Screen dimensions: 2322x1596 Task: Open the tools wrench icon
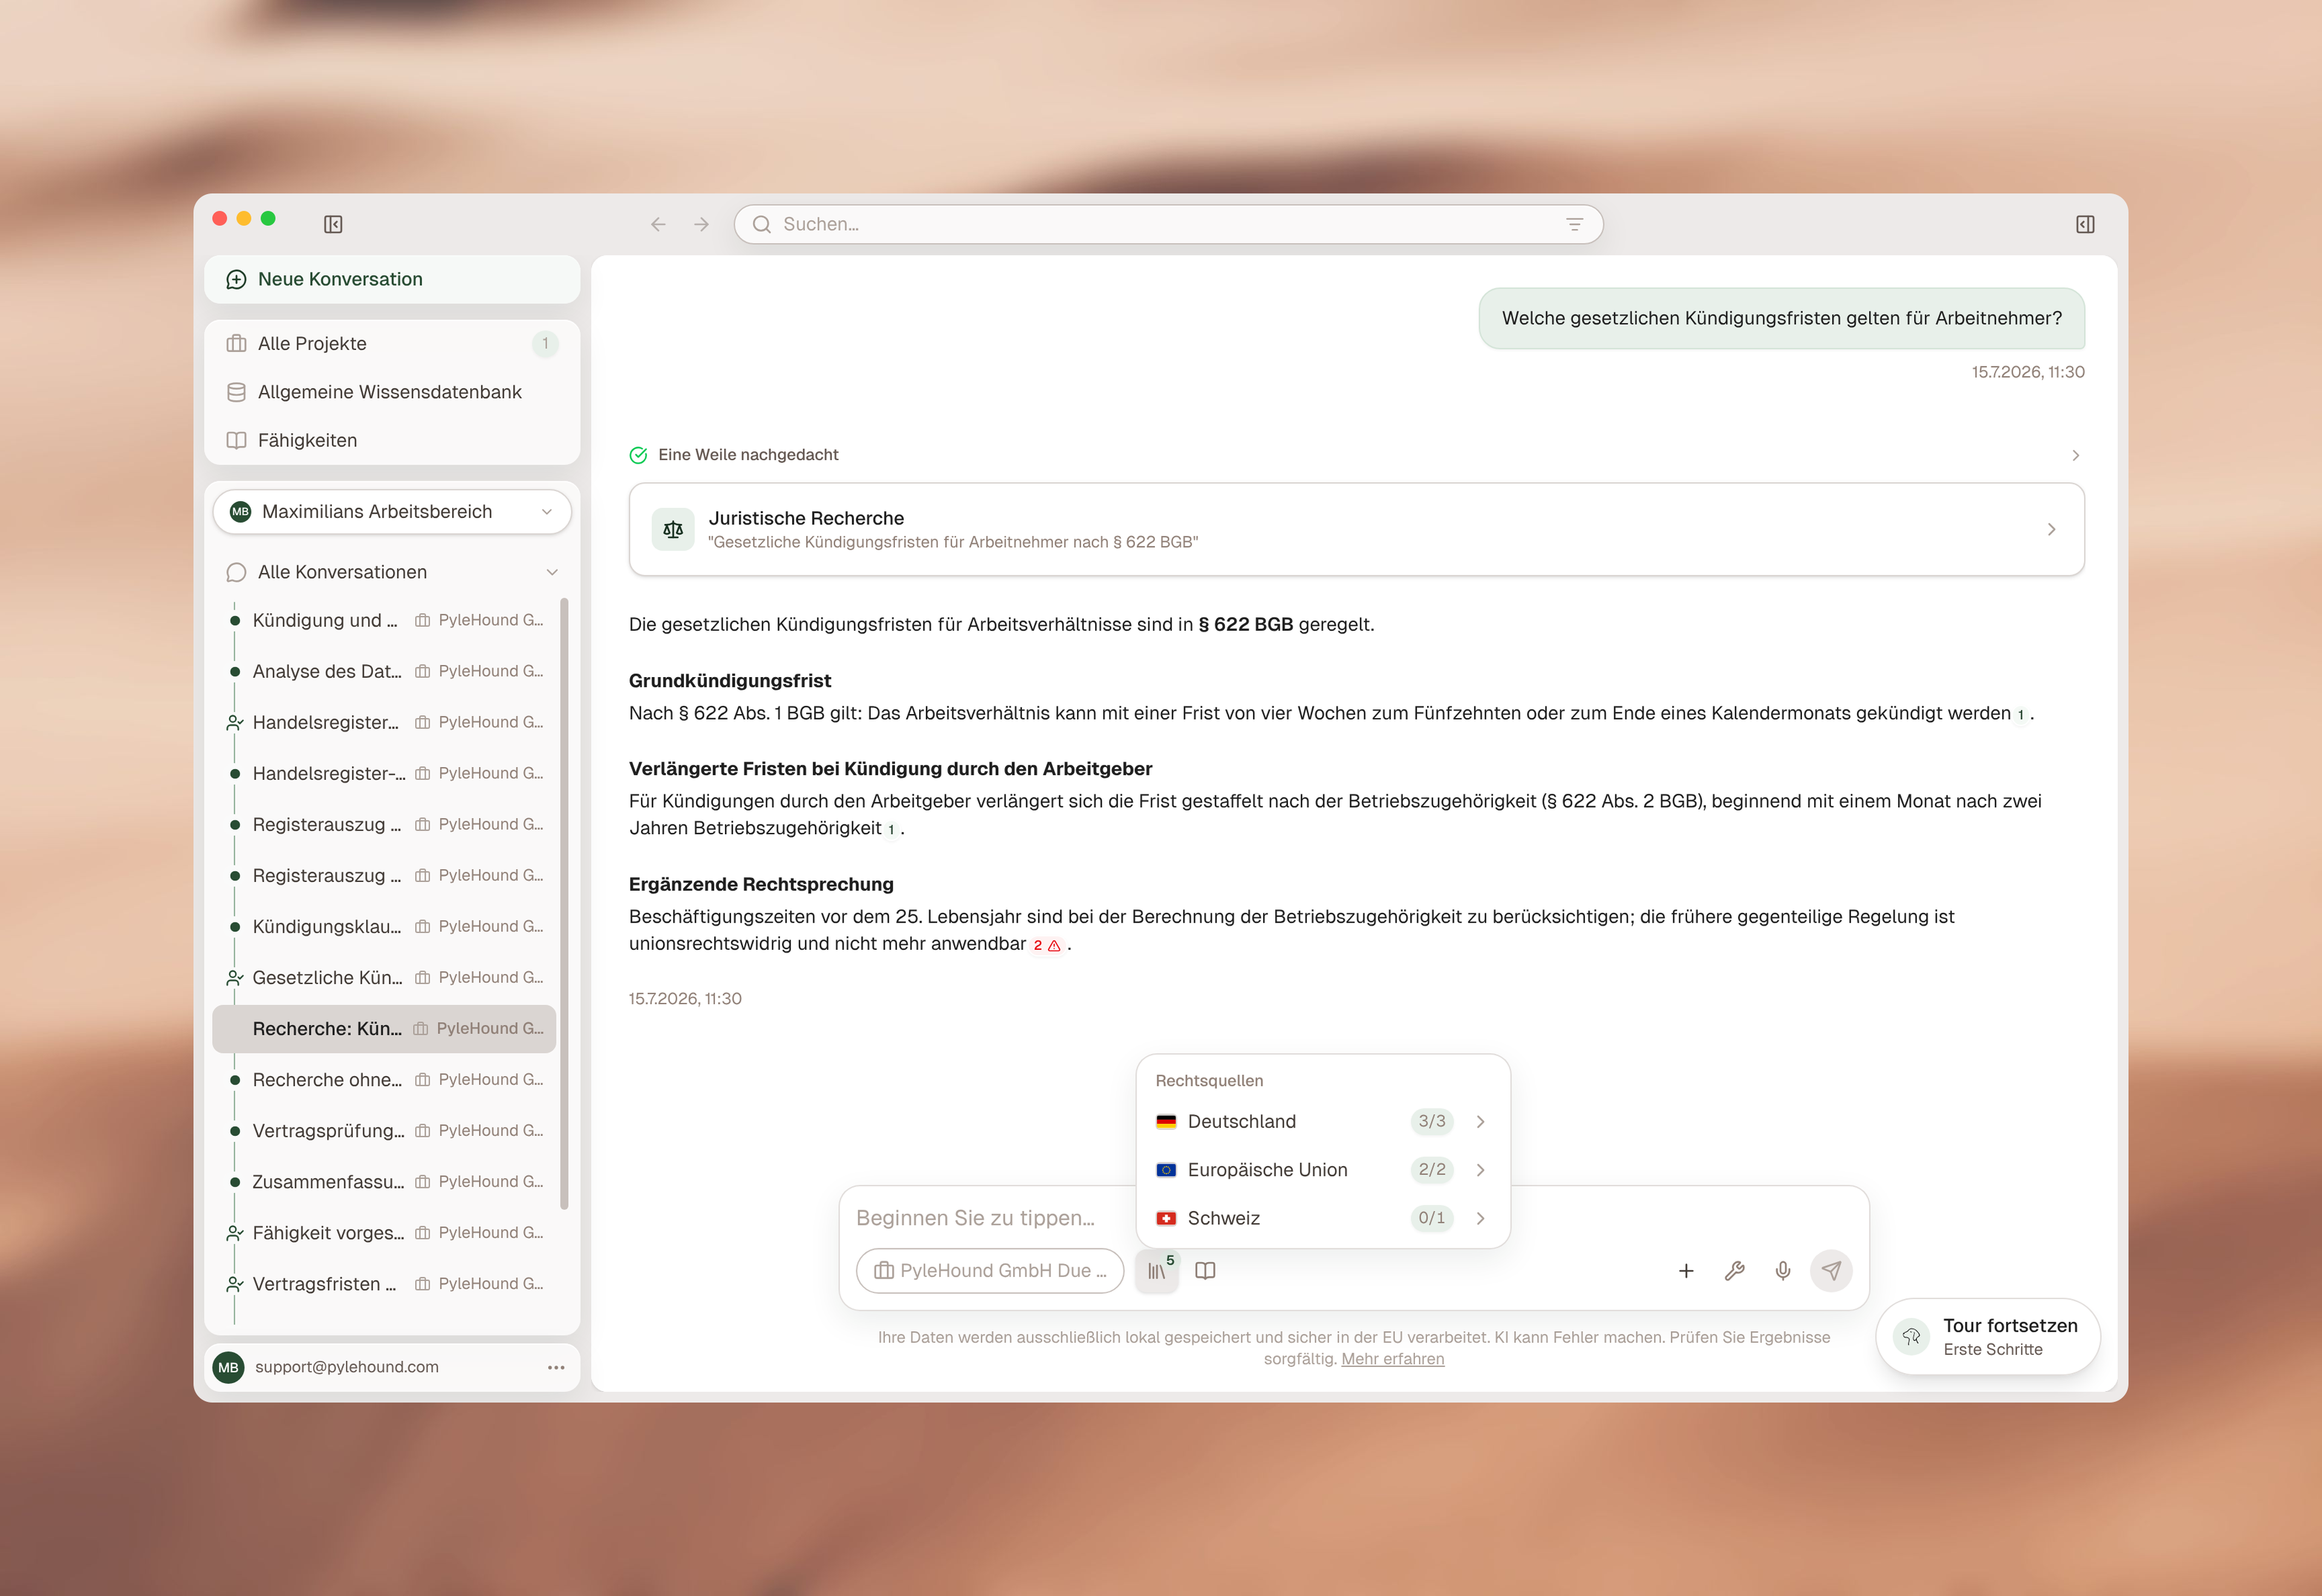tap(1734, 1270)
